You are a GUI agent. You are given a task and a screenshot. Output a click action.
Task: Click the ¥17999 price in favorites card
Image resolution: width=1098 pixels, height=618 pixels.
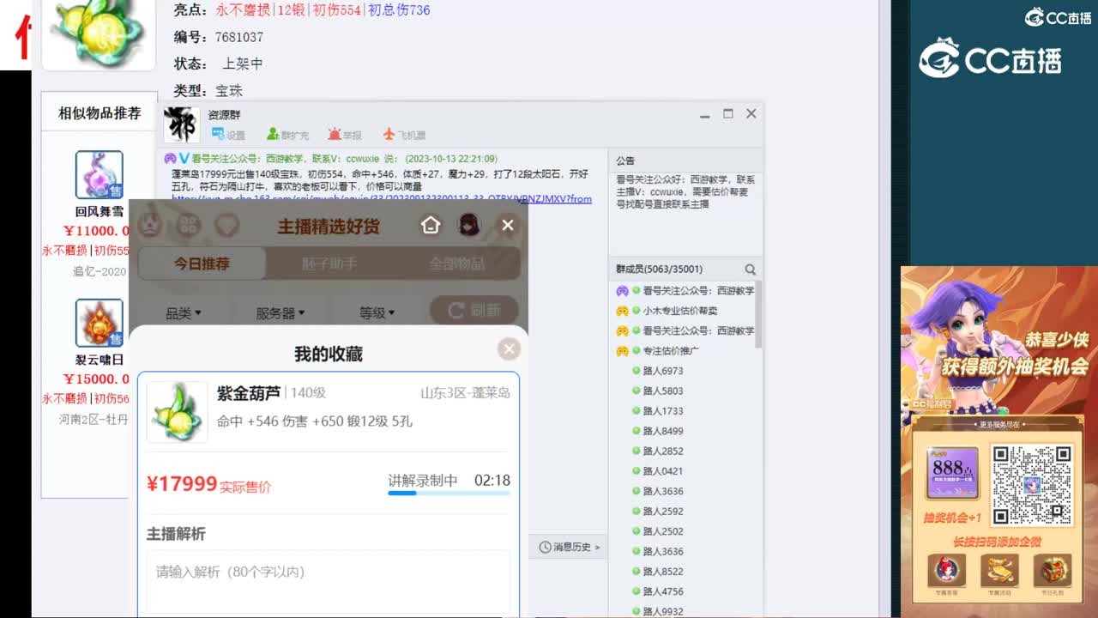(x=182, y=484)
